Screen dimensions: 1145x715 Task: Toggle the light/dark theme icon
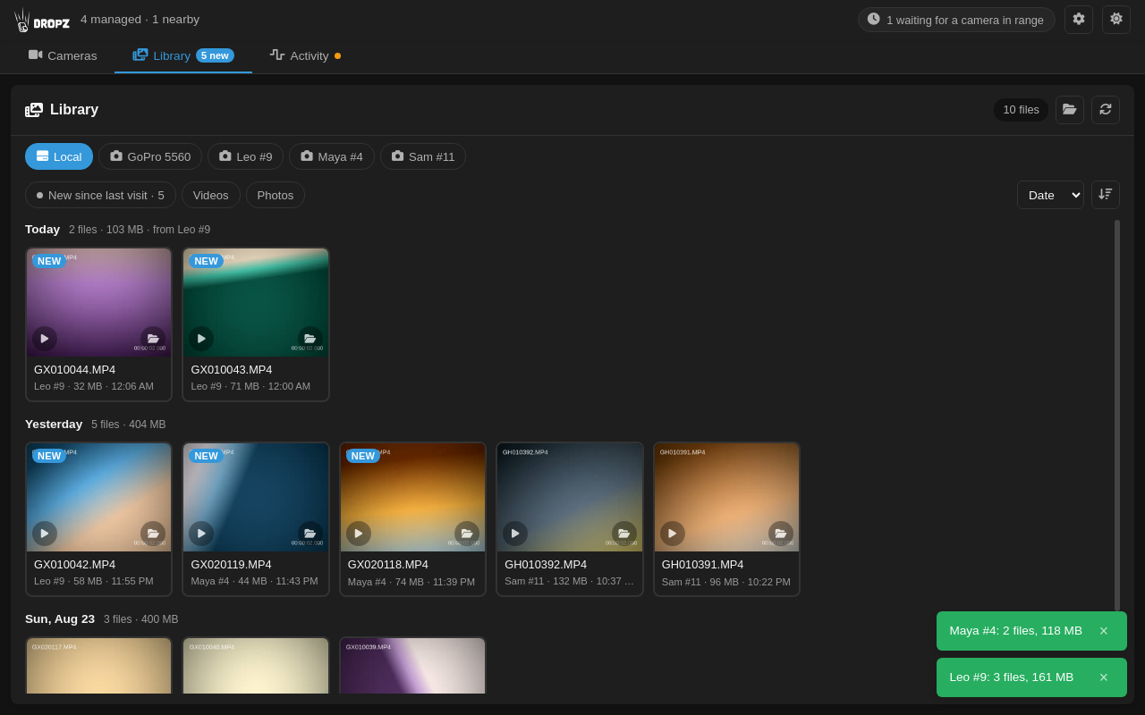point(1116,20)
